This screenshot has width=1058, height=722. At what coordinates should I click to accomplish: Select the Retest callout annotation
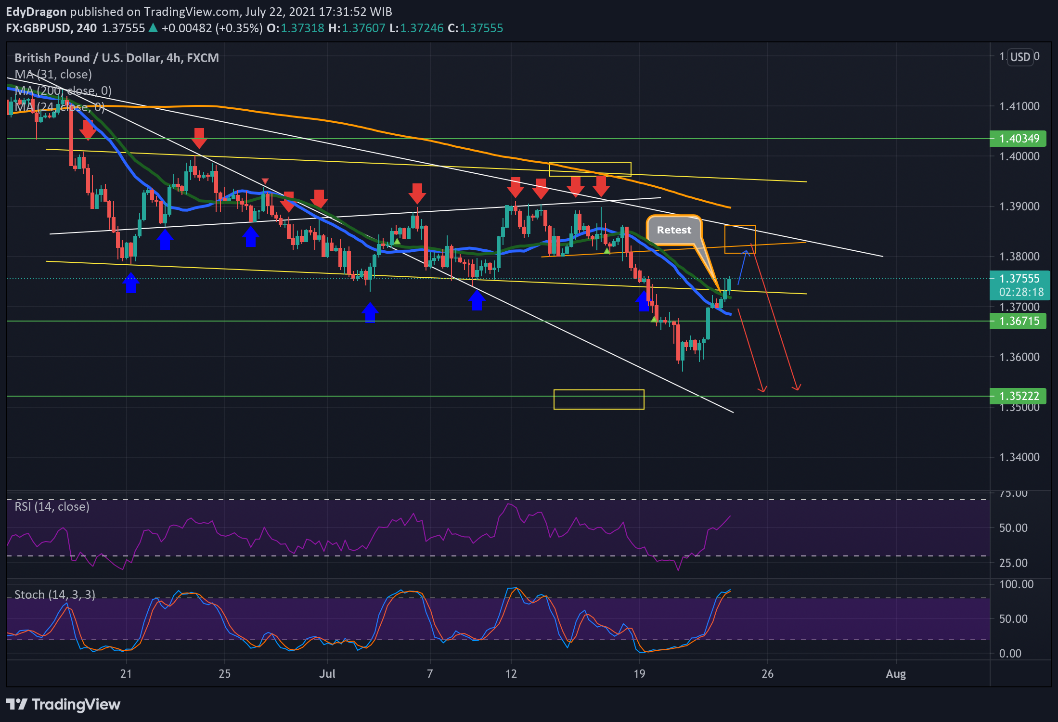click(674, 230)
